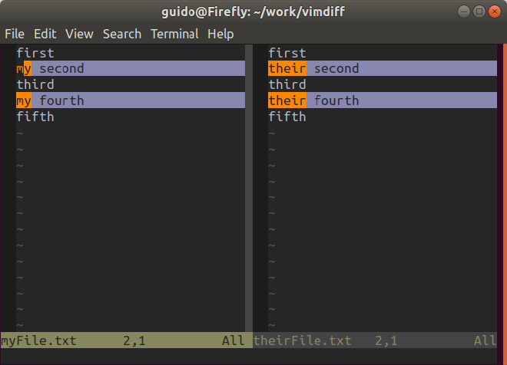
Task: Click 'fifth' line in right pane
Action: pos(287,117)
